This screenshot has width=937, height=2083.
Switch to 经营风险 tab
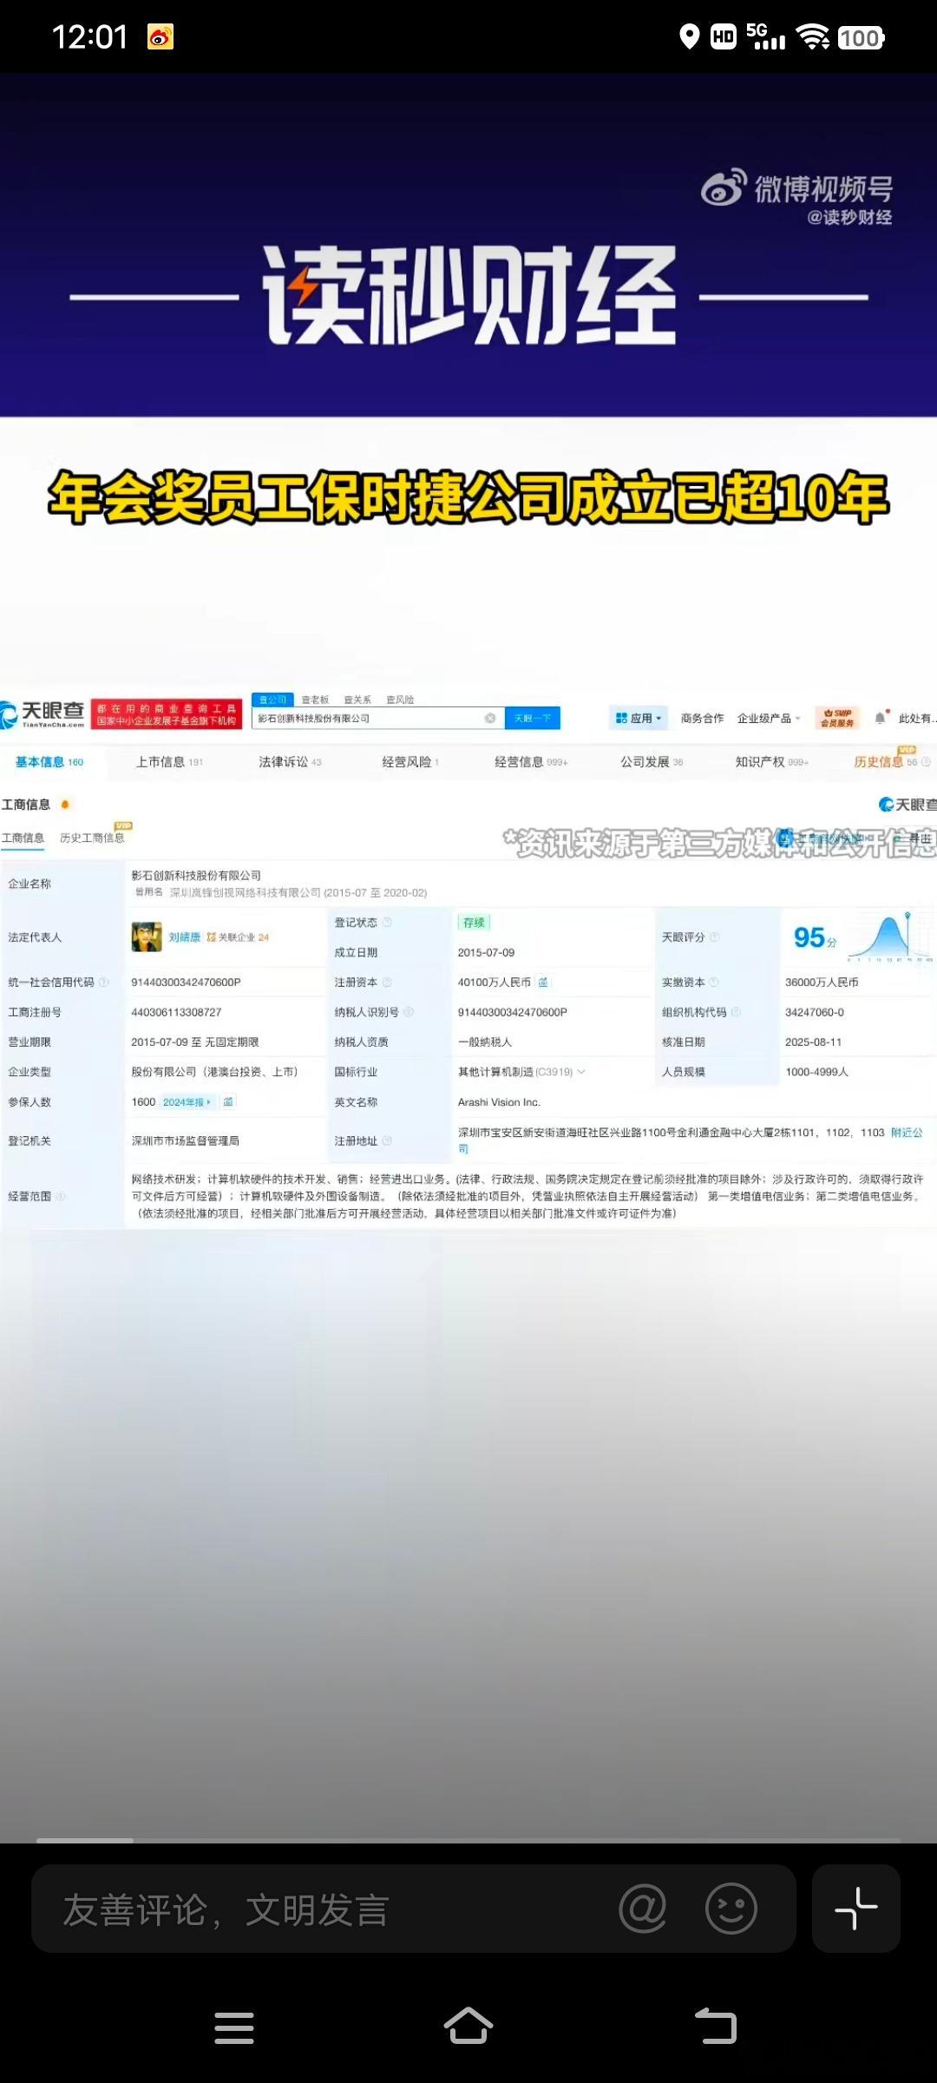410,761
